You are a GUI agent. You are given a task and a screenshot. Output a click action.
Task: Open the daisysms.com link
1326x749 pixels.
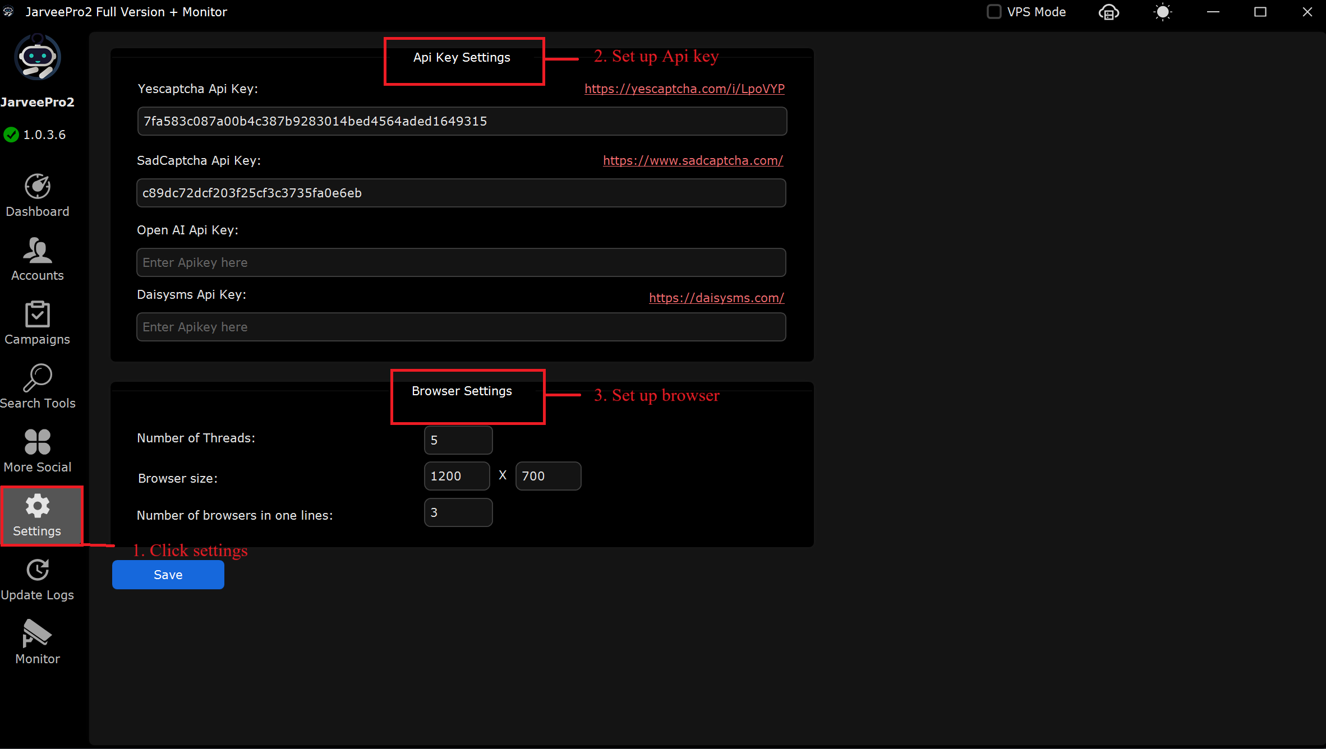point(716,298)
